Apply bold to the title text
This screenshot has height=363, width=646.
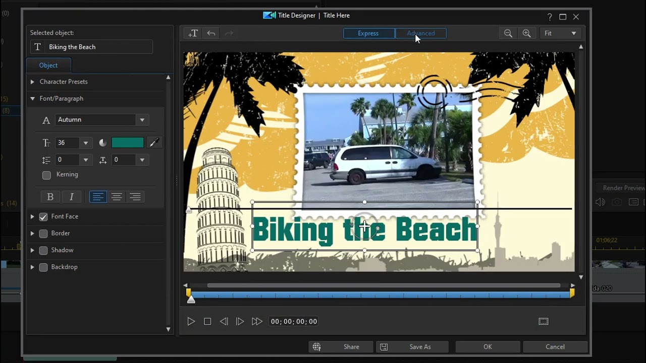click(50, 197)
